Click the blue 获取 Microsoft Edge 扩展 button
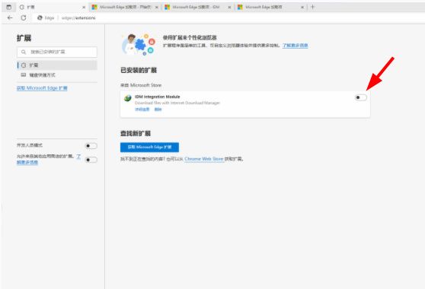This screenshot has height=289, width=425. tap(149, 148)
